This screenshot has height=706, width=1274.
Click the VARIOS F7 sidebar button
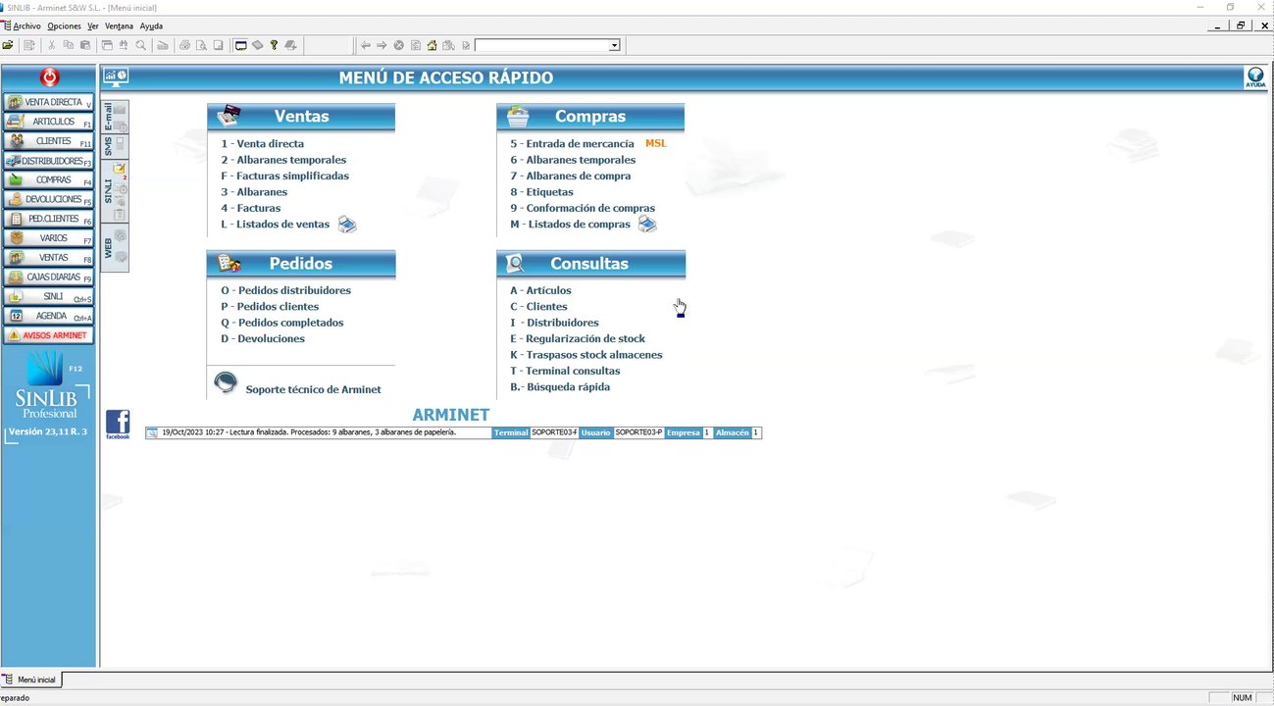tap(49, 238)
